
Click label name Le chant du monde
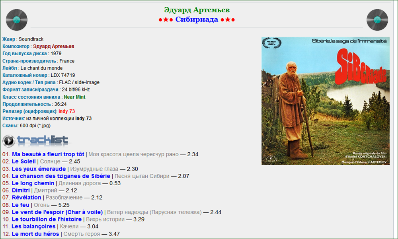click(41, 68)
